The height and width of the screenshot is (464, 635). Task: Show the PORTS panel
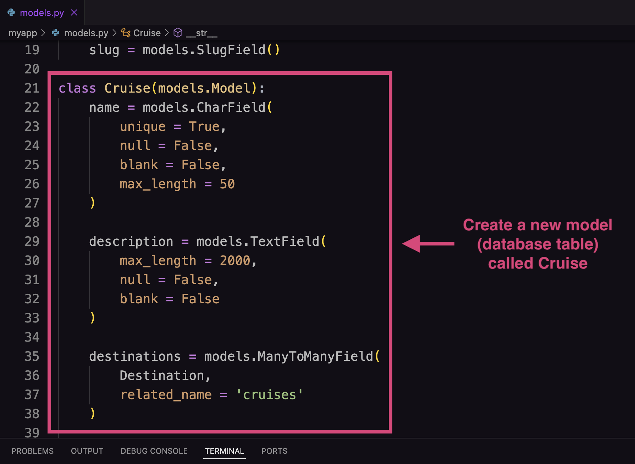click(274, 451)
